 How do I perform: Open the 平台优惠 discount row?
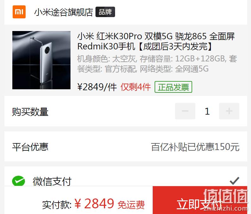(126, 147)
